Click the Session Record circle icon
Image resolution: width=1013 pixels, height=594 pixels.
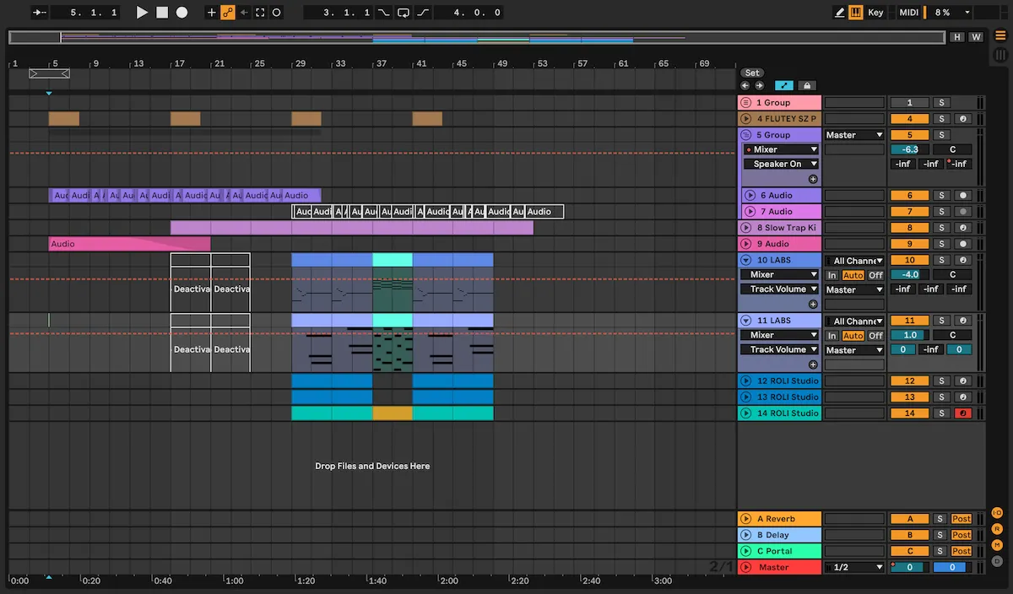[x=276, y=13]
